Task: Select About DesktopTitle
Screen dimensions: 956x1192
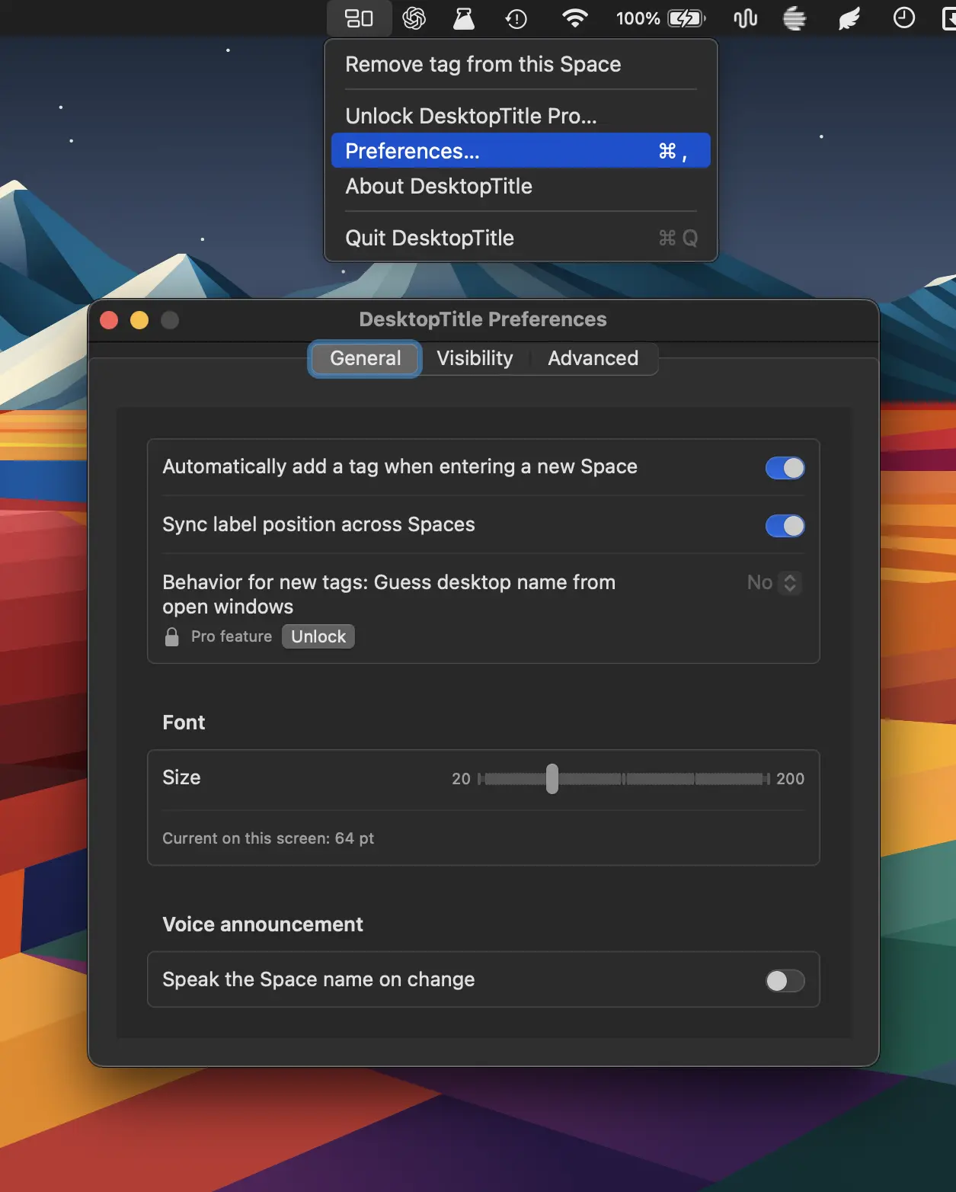Action: point(521,186)
